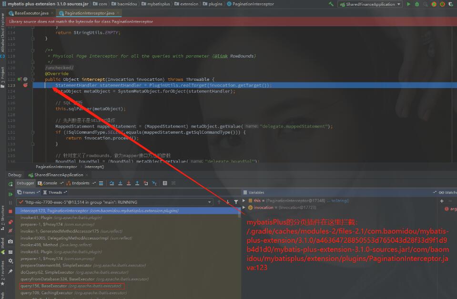
Task: Click the breakpoint marker on line 123
Action: pyautogui.click(x=25, y=85)
